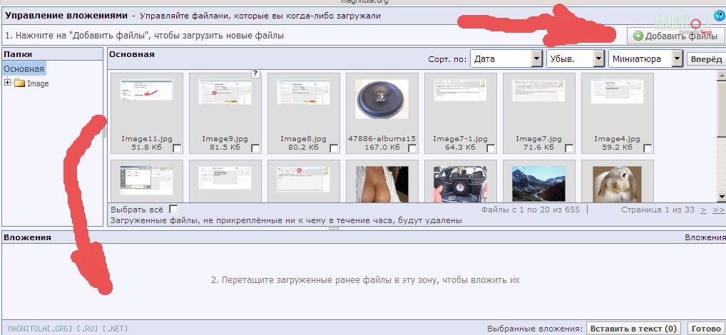Select the speaker photo 47886-albums15 thumbnail
Screen dimensions: 726x335
coord(382,98)
